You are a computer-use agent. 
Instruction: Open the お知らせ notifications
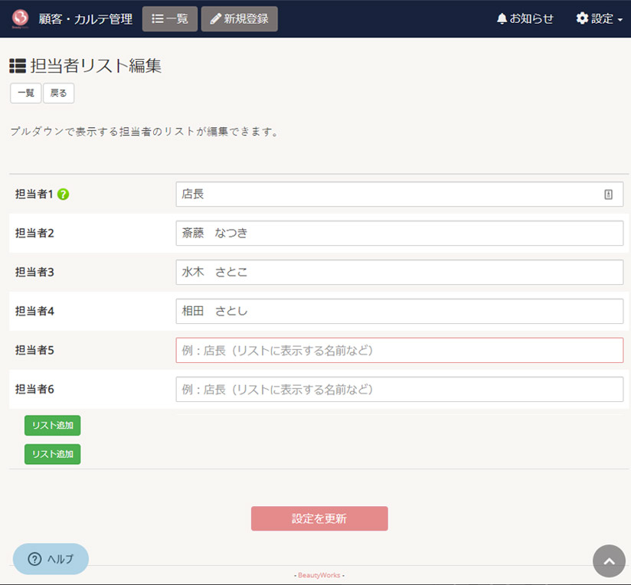pyautogui.click(x=525, y=18)
